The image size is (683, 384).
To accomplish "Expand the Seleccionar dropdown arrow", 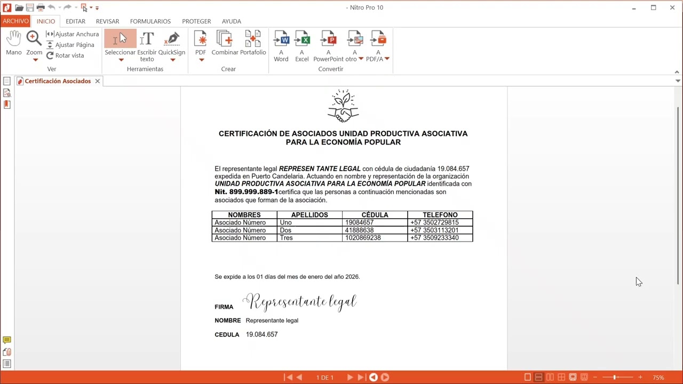I will click(x=121, y=60).
